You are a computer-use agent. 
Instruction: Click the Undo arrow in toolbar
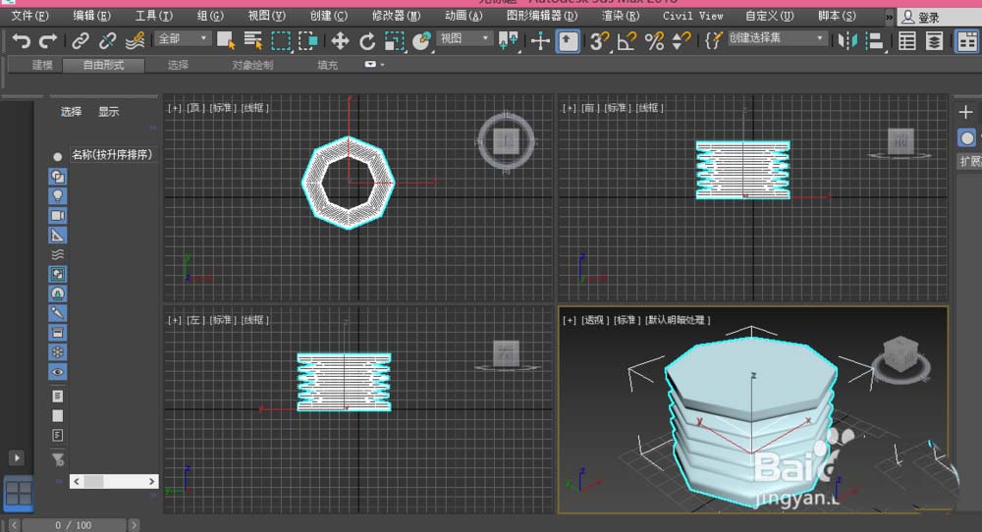tap(21, 40)
